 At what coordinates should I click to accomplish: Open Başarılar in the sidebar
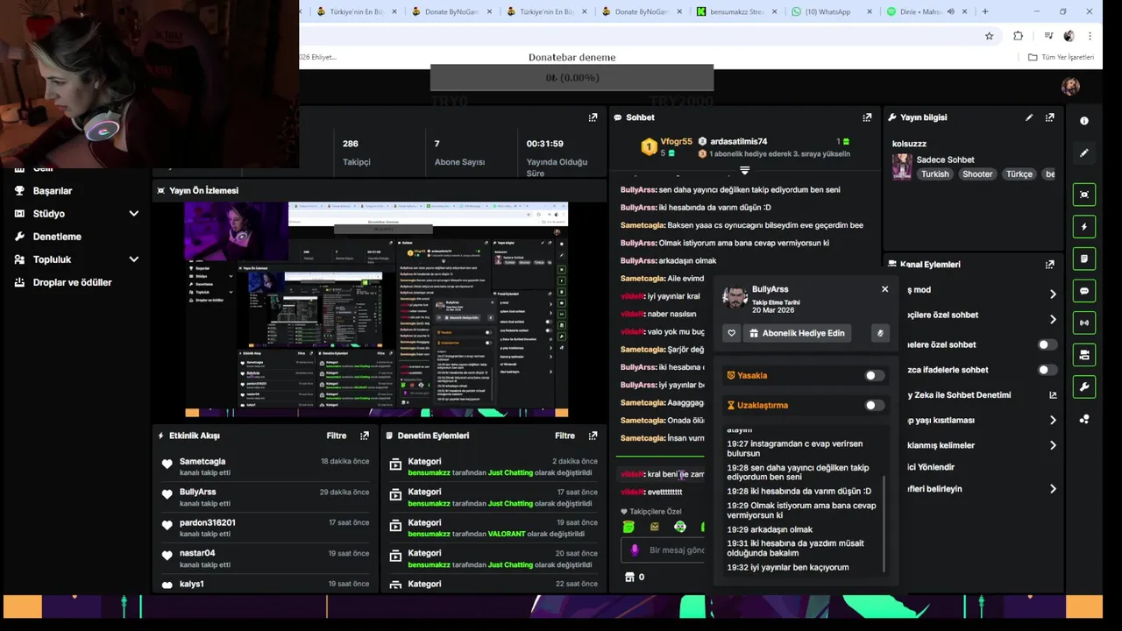point(53,191)
